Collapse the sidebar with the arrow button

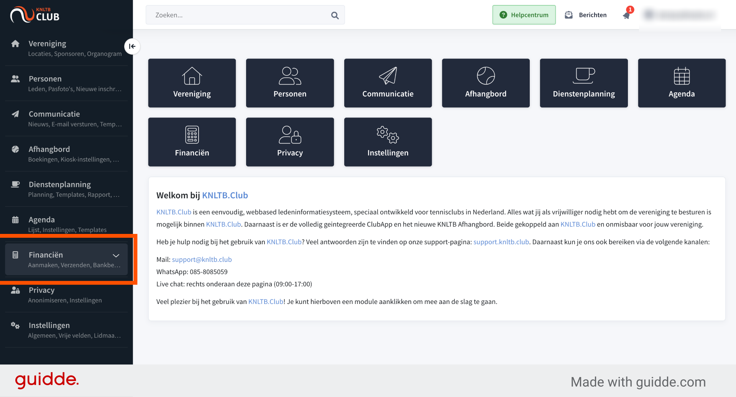132,46
